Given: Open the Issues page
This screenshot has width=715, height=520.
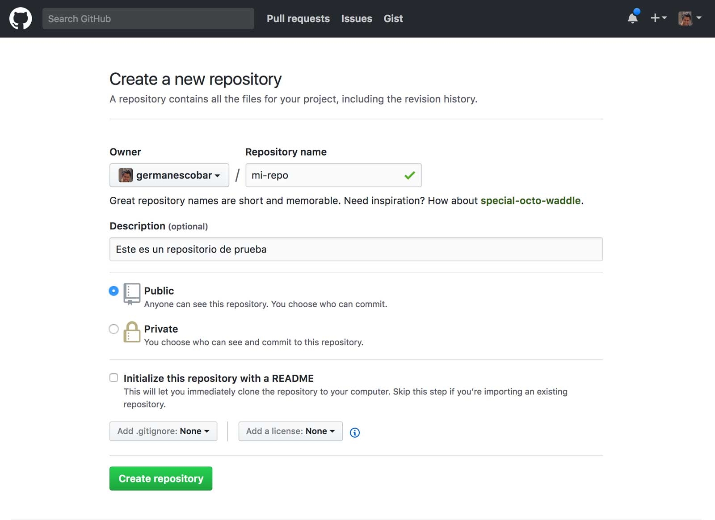Looking at the screenshot, I should coord(357,19).
